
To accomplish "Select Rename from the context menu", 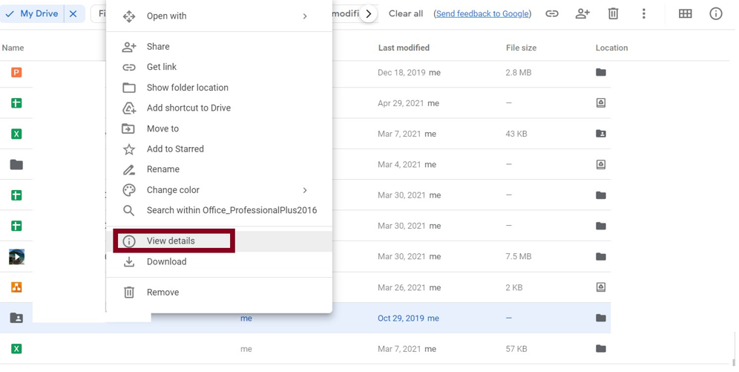I will [162, 169].
